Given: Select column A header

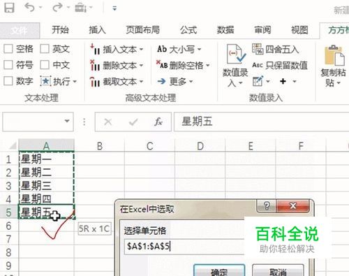Looking at the screenshot, I should pyautogui.click(x=46, y=146).
